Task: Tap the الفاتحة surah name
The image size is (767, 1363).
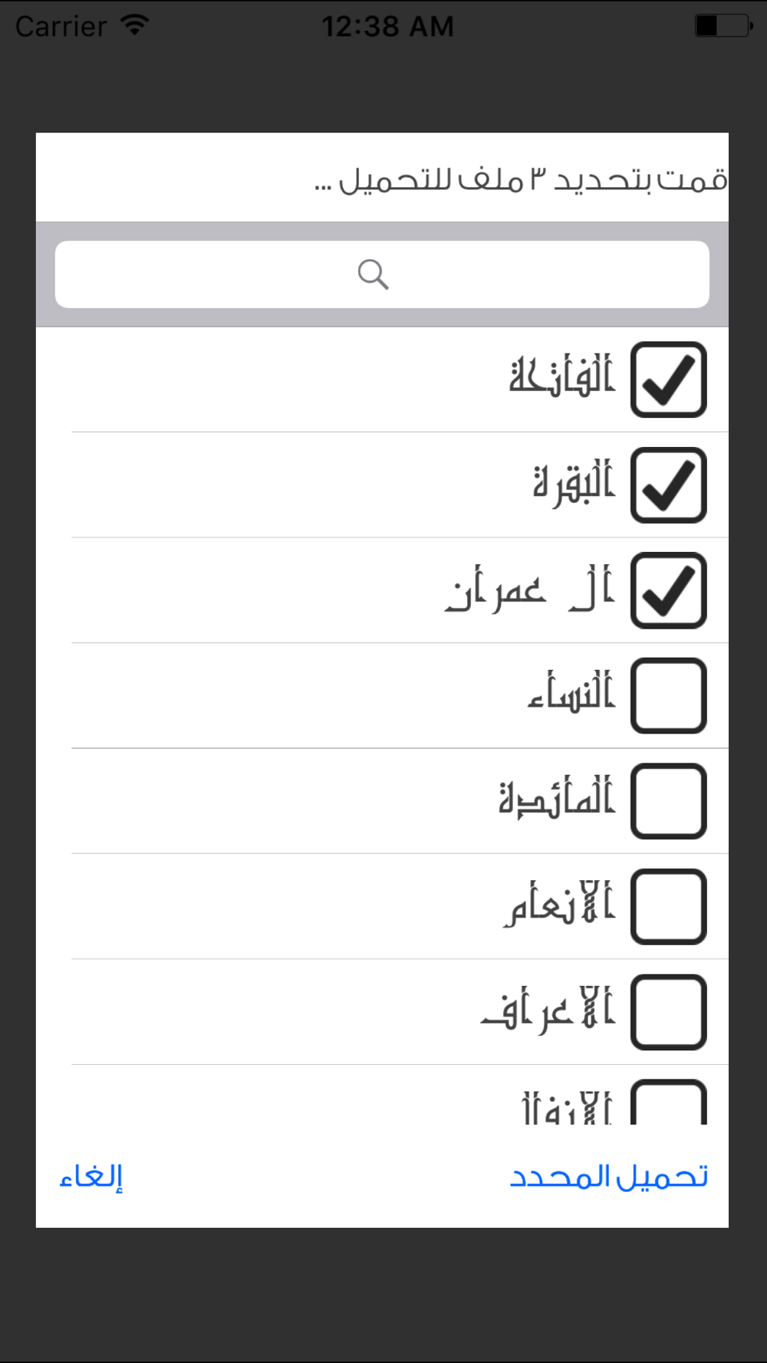Action: pyautogui.click(x=561, y=377)
